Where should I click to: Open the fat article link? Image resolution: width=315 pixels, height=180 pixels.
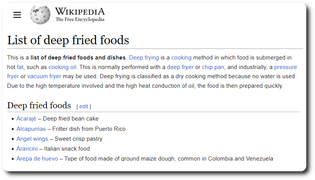pos(20,67)
